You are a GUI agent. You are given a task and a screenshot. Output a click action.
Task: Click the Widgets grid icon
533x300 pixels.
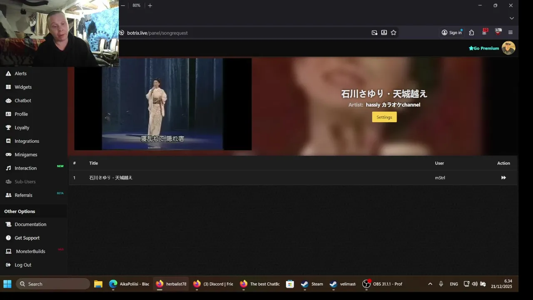(8, 87)
